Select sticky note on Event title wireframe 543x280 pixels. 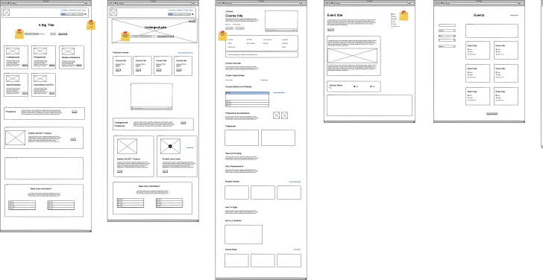404,16
